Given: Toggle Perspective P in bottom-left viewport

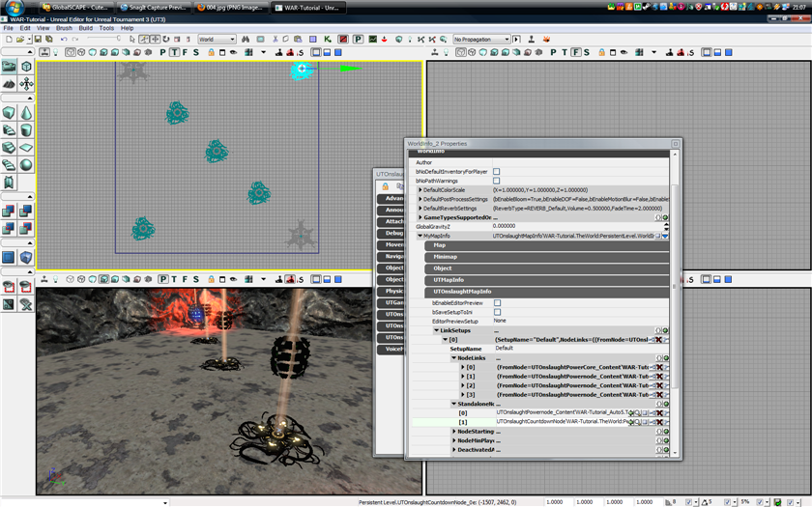Looking at the screenshot, I should tap(163, 279).
